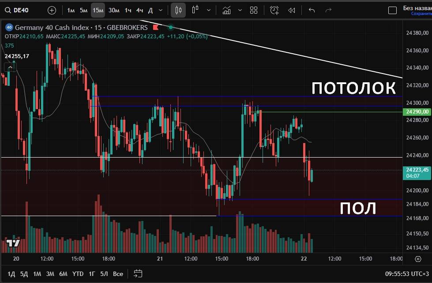This screenshot has height=283, width=432.
Task: Select the candlestick chart type button
Action: (178, 10)
